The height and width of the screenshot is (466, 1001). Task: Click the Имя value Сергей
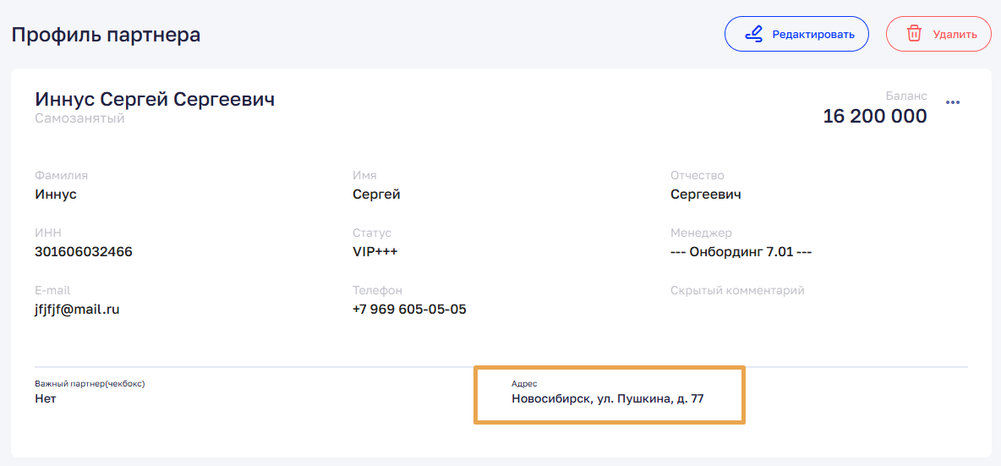376,195
